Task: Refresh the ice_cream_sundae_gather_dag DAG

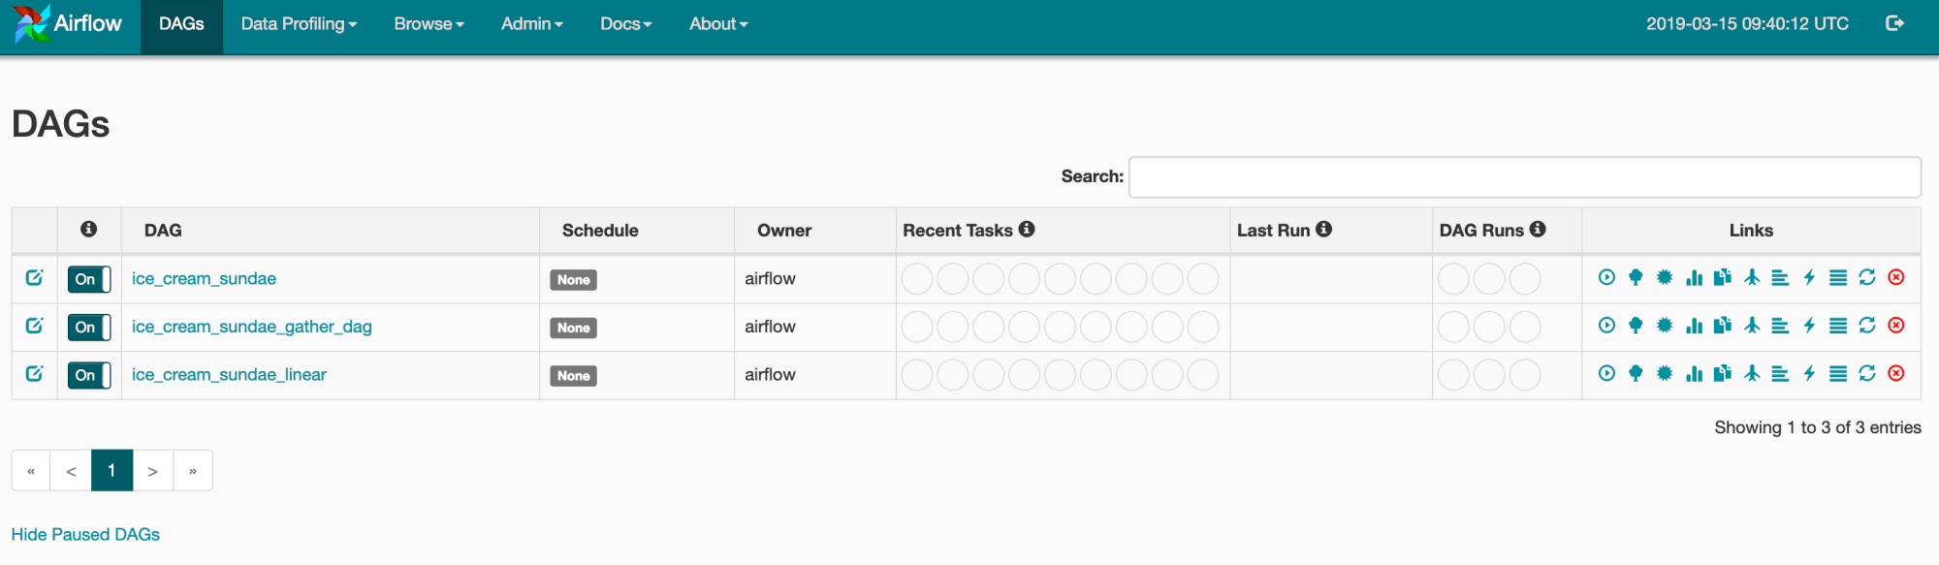Action: (1867, 326)
